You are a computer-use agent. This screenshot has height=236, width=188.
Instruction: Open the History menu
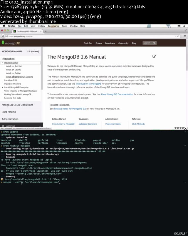tap(41, 26)
